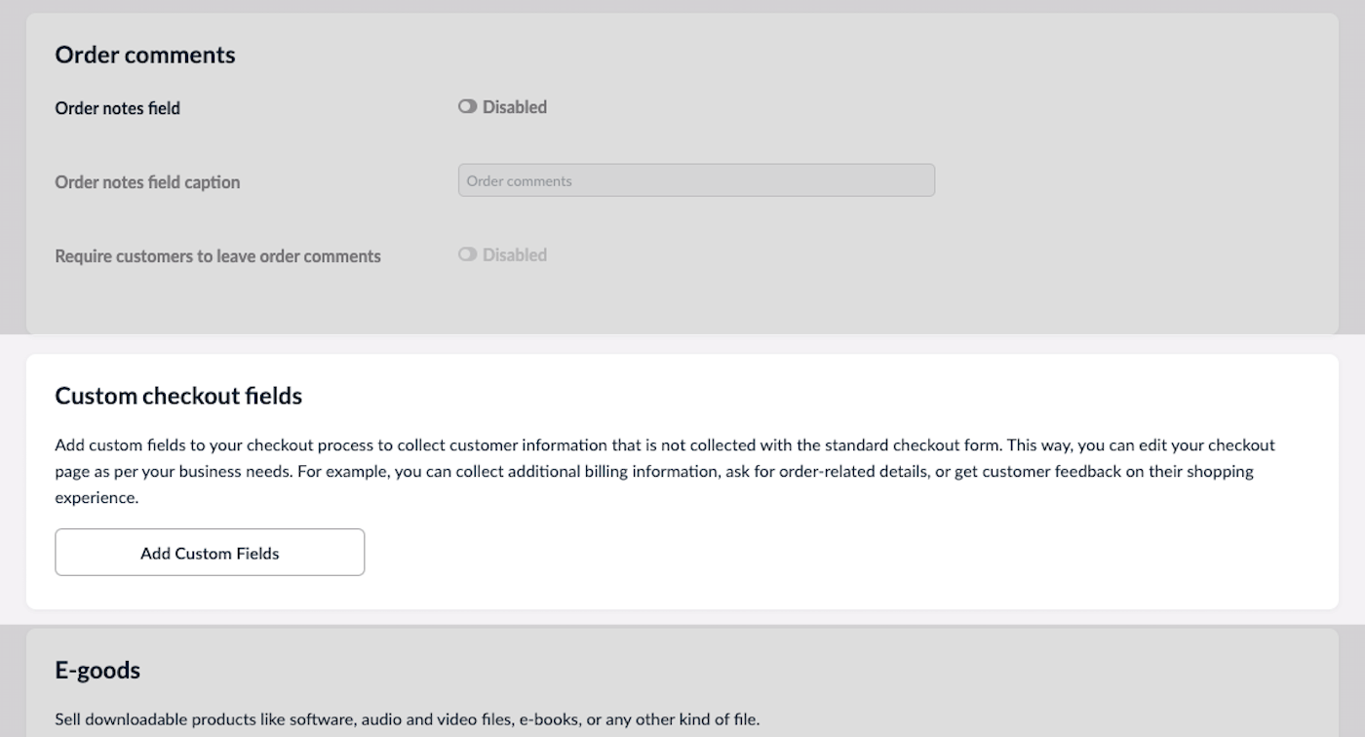Click the "Order notes field caption" label

(x=147, y=182)
